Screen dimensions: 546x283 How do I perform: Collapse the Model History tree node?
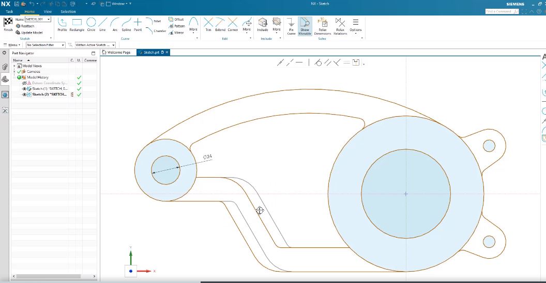click(x=14, y=77)
